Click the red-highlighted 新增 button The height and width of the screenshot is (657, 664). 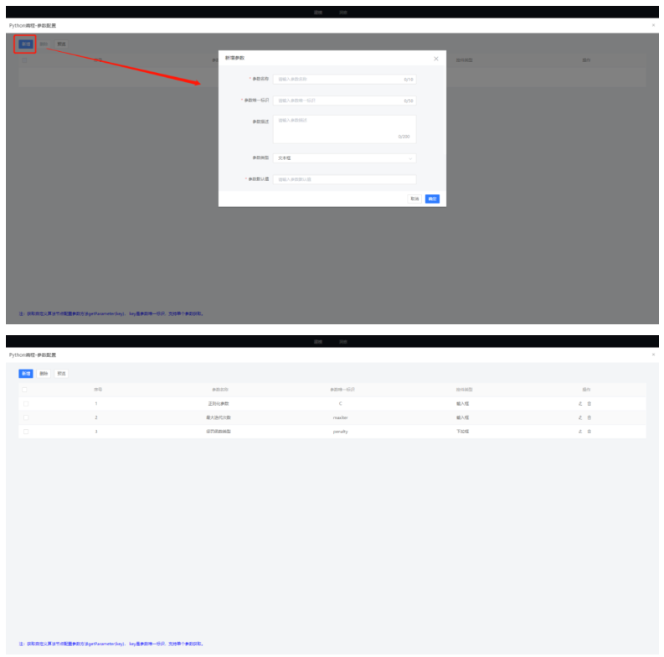pyautogui.click(x=25, y=44)
